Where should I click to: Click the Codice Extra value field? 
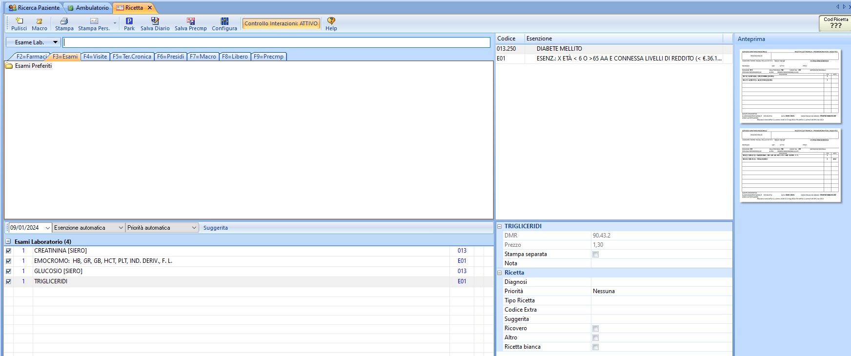661,310
